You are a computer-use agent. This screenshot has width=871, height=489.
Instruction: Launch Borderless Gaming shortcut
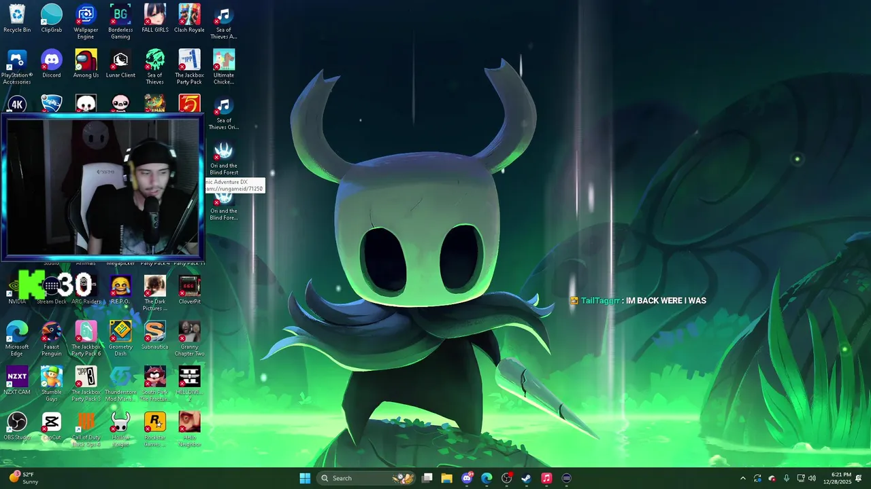click(120, 21)
